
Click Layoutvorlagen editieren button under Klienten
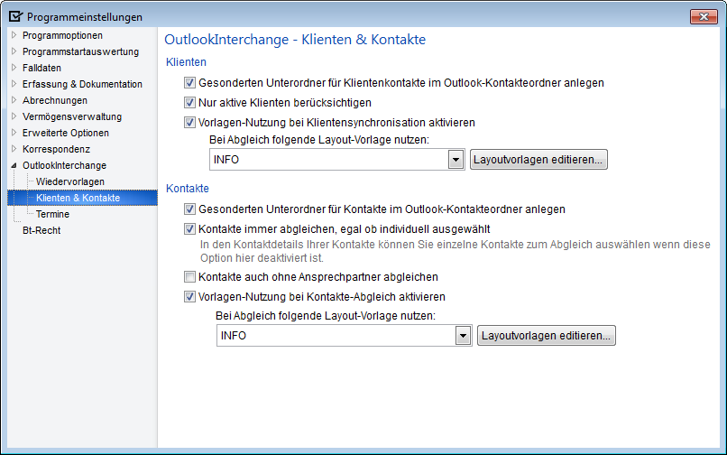click(538, 160)
